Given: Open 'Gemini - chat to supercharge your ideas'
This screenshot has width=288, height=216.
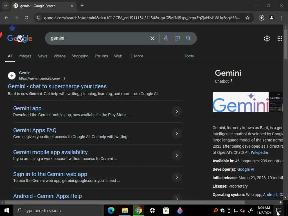Looking at the screenshot, I should (x=57, y=87).
